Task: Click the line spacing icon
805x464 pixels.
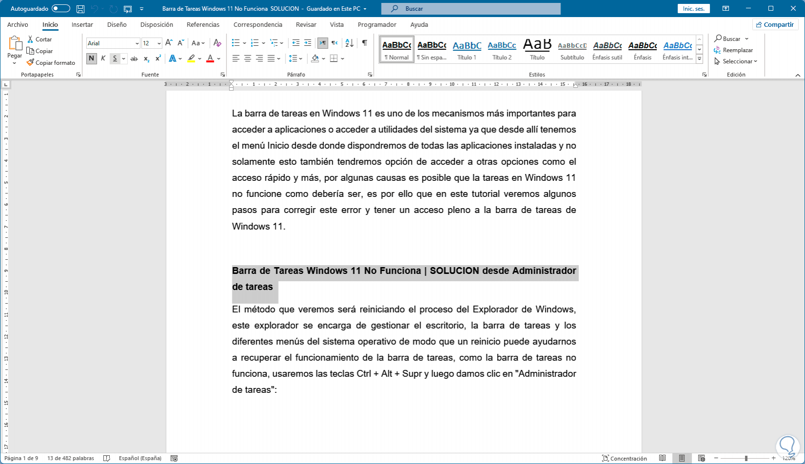Action: [x=293, y=58]
